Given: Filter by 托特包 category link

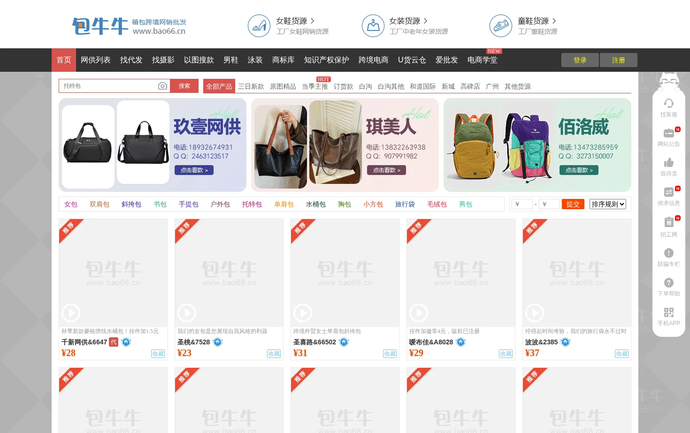Looking at the screenshot, I should [252, 204].
